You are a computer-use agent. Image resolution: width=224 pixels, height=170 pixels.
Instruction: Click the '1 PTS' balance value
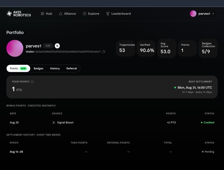coord(17,89)
